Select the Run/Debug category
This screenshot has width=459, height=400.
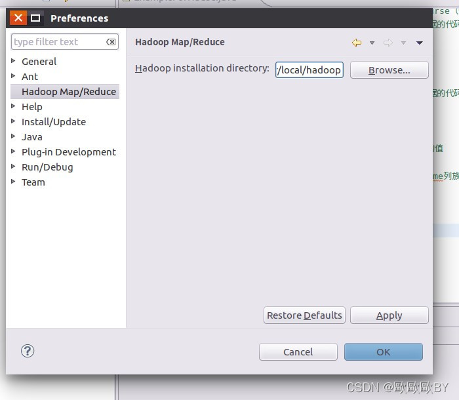click(47, 167)
